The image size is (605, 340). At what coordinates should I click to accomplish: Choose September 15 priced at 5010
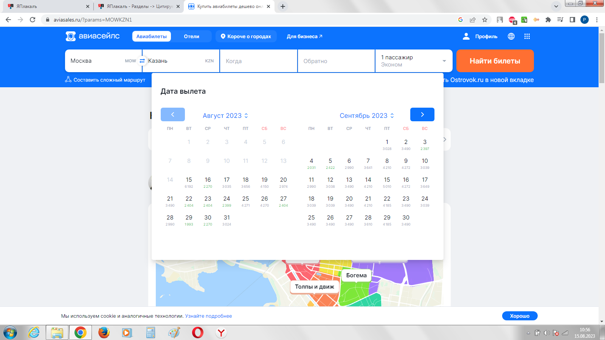pos(387,182)
